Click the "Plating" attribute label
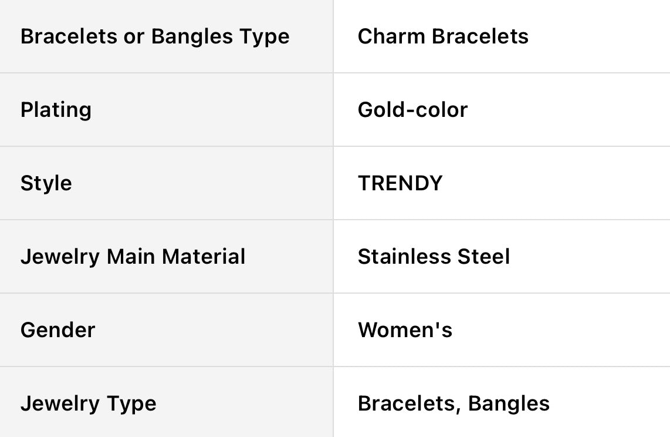The image size is (670, 437). (56, 110)
